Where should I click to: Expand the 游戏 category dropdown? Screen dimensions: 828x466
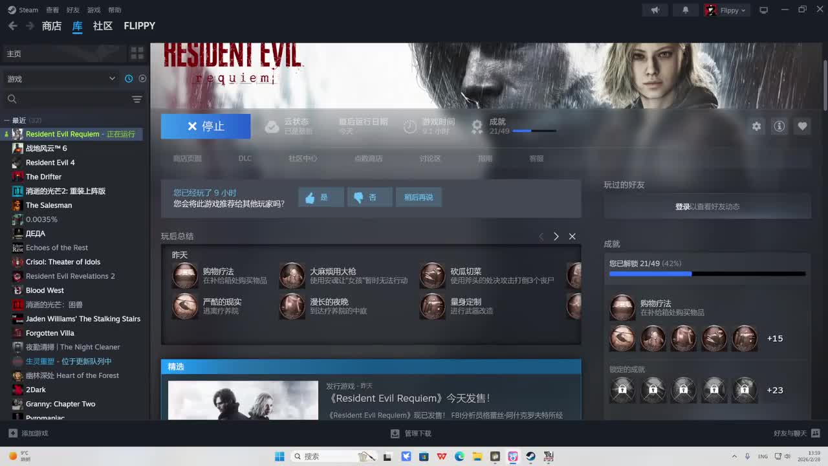(x=61, y=78)
